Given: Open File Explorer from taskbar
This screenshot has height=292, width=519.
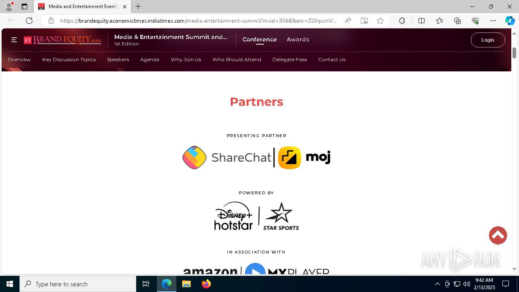Looking at the screenshot, I should click(x=186, y=284).
